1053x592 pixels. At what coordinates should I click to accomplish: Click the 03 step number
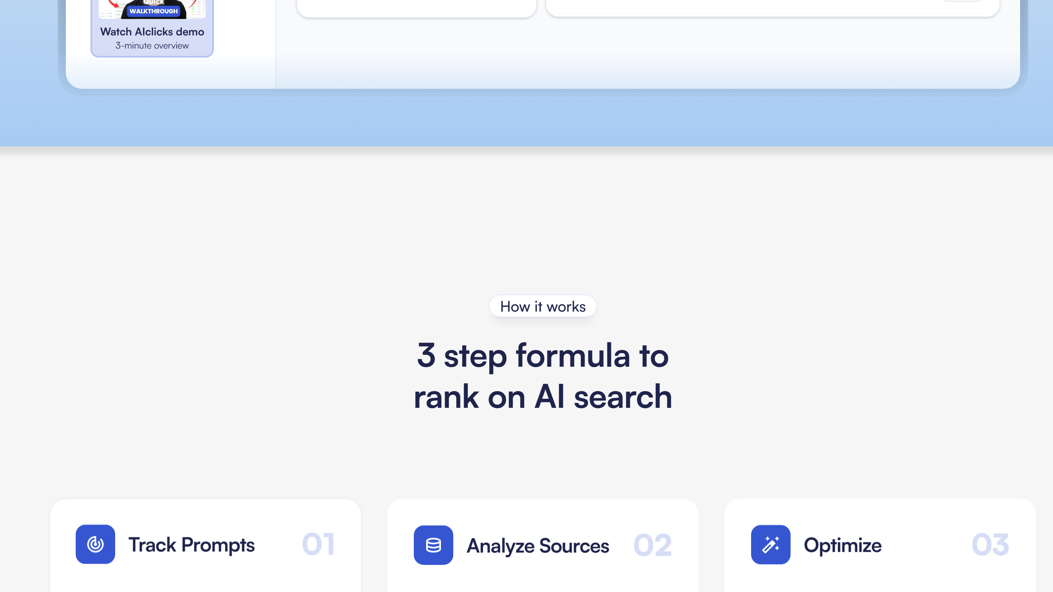(990, 545)
